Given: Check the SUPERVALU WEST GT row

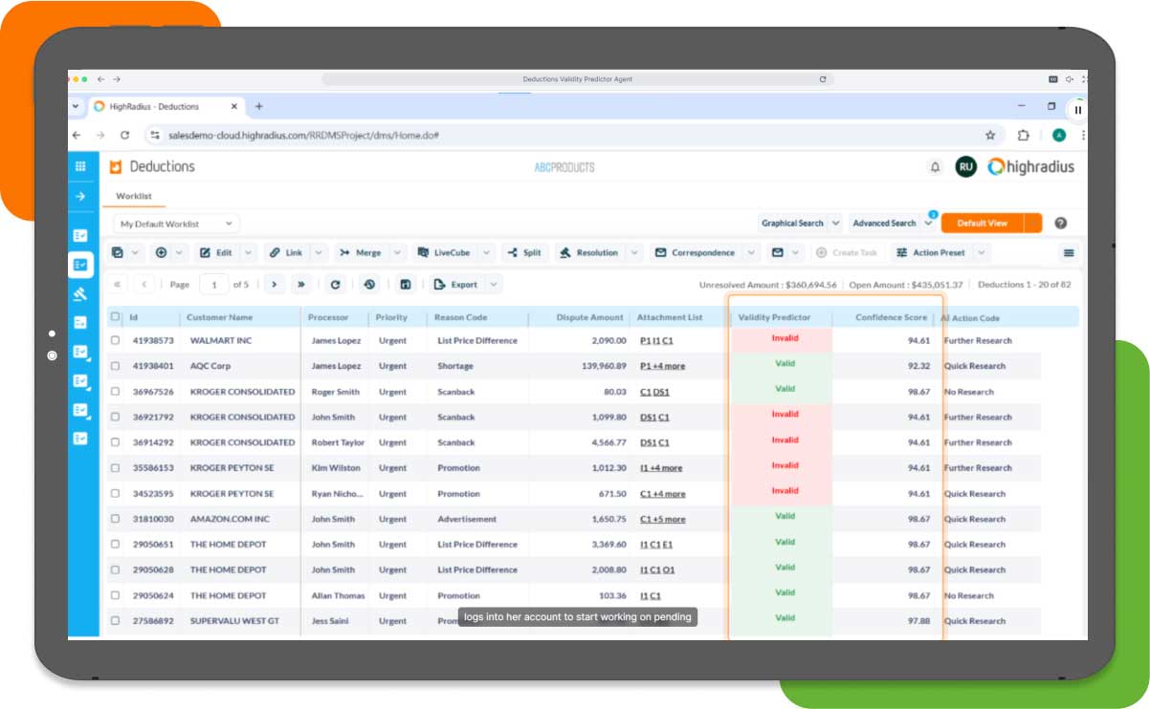Looking at the screenshot, I should (x=115, y=621).
